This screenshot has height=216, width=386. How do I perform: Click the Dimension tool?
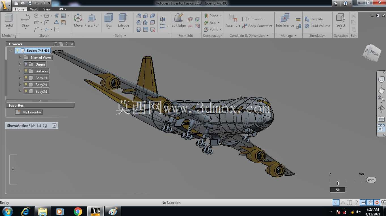pyautogui.click(x=253, y=19)
